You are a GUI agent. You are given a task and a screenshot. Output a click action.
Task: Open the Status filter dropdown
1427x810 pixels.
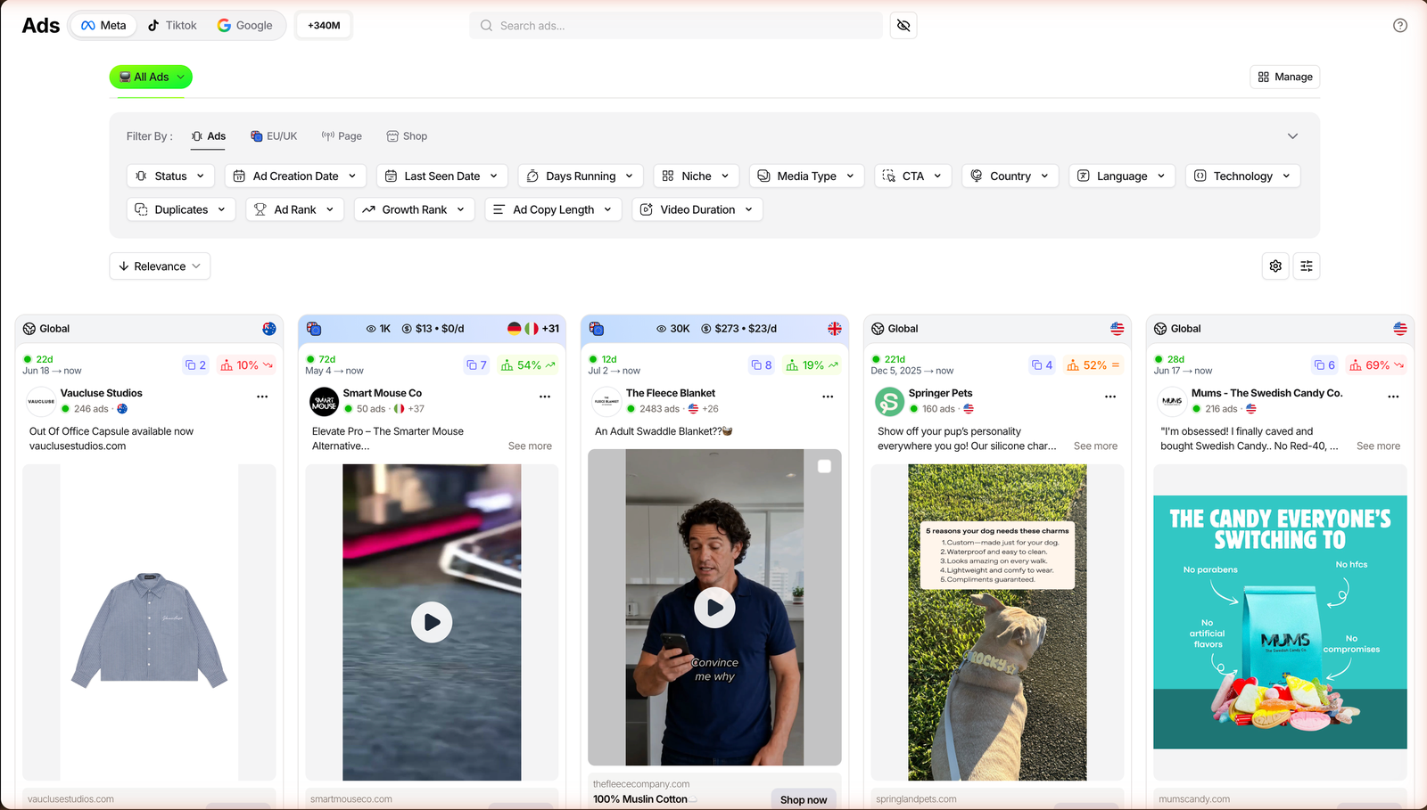point(171,176)
